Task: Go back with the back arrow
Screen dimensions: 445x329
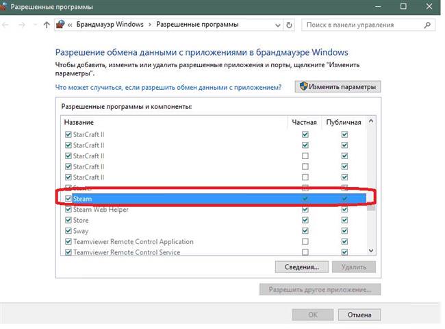Action: [5, 25]
